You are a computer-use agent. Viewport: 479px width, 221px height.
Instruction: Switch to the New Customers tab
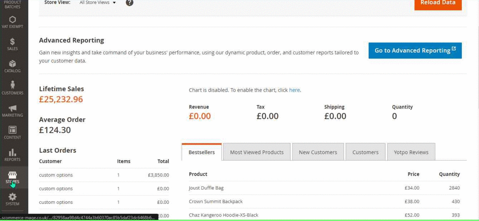[x=318, y=152]
